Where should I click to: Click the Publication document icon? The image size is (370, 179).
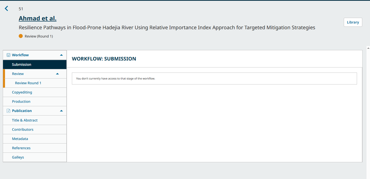point(8,111)
